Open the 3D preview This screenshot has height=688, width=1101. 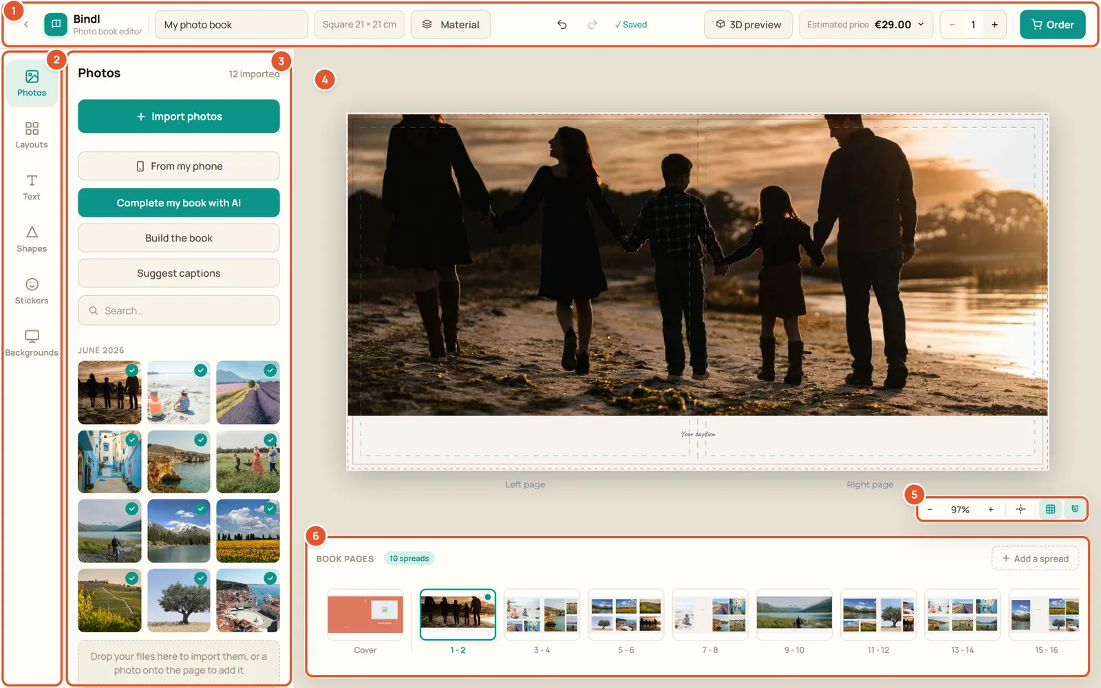pyautogui.click(x=748, y=25)
